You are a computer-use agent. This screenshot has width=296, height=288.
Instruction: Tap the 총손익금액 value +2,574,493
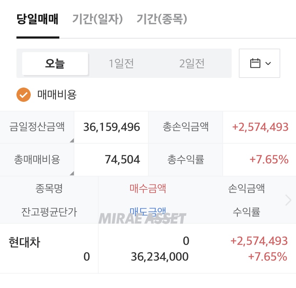click(260, 127)
